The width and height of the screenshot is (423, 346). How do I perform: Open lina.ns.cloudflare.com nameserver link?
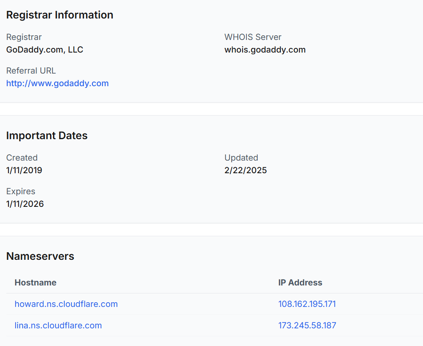pos(58,325)
